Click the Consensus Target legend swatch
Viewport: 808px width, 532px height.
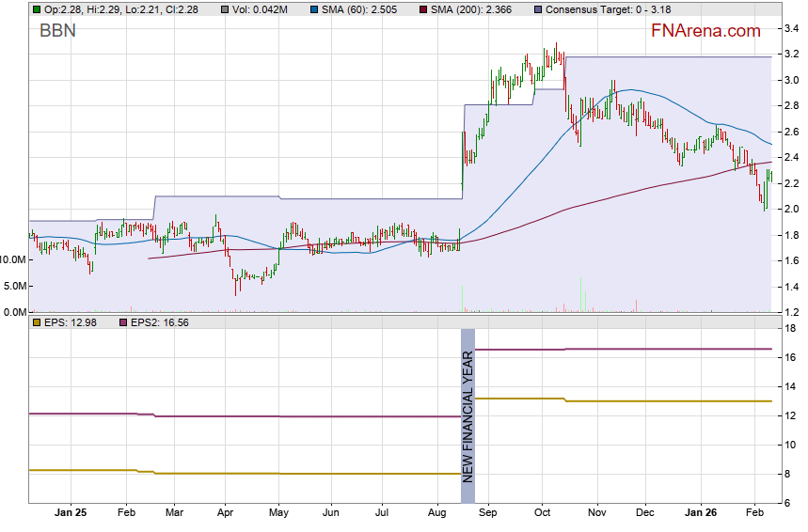(538, 8)
